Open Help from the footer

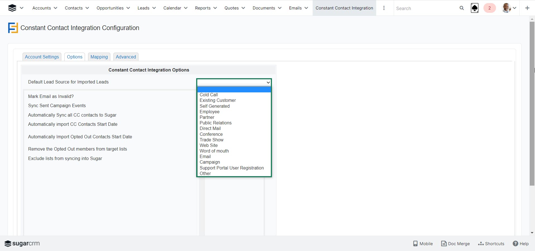(x=521, y=243)
